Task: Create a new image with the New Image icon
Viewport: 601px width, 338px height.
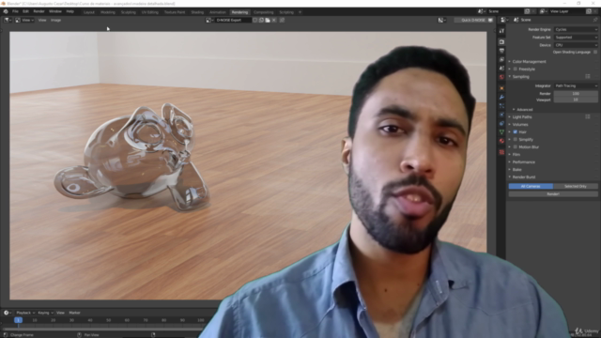Action: coord(261,20)
